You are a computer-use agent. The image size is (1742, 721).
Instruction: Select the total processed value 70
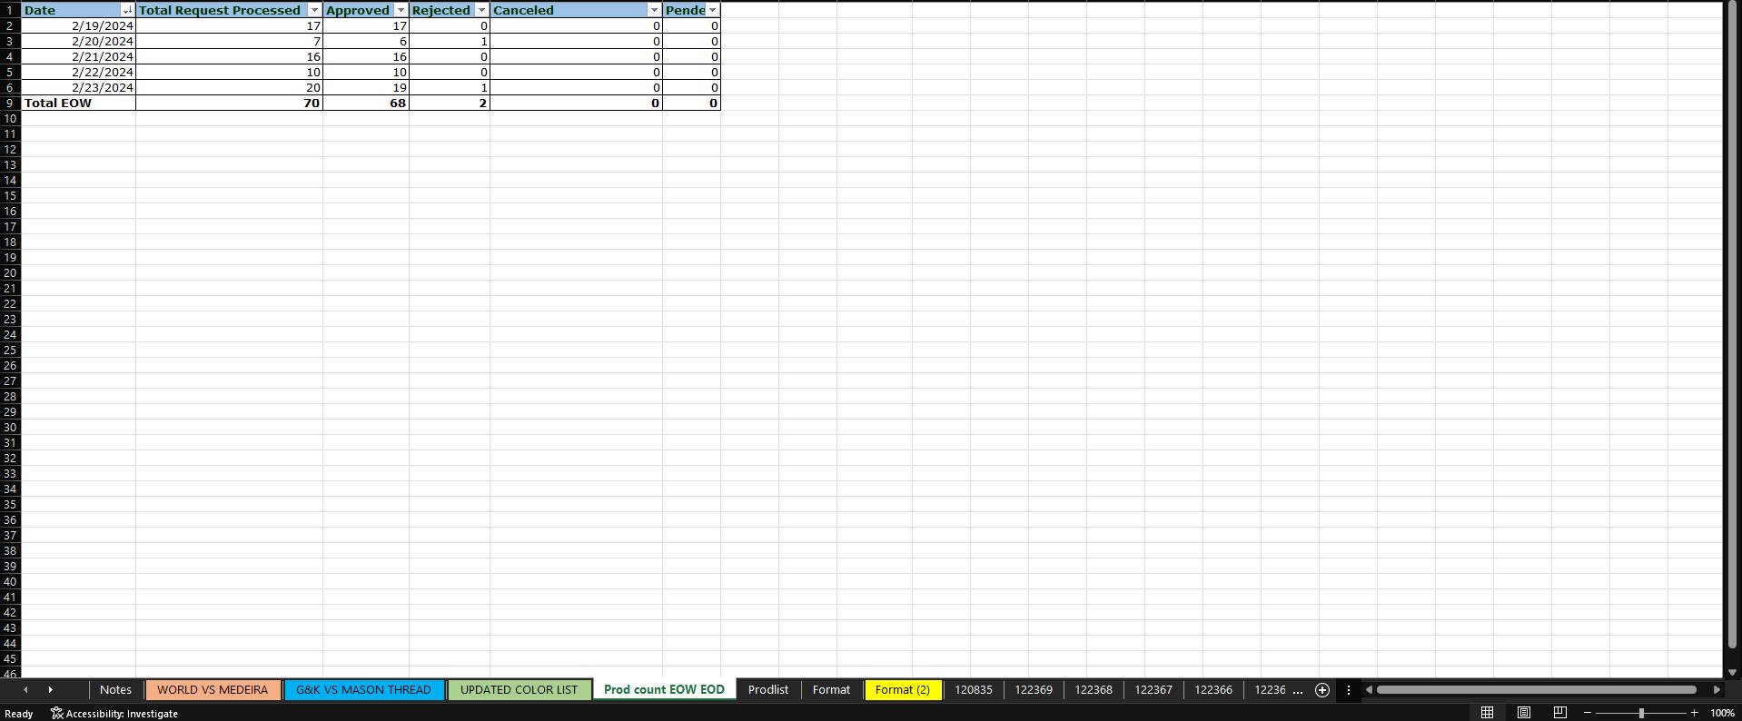229,103
